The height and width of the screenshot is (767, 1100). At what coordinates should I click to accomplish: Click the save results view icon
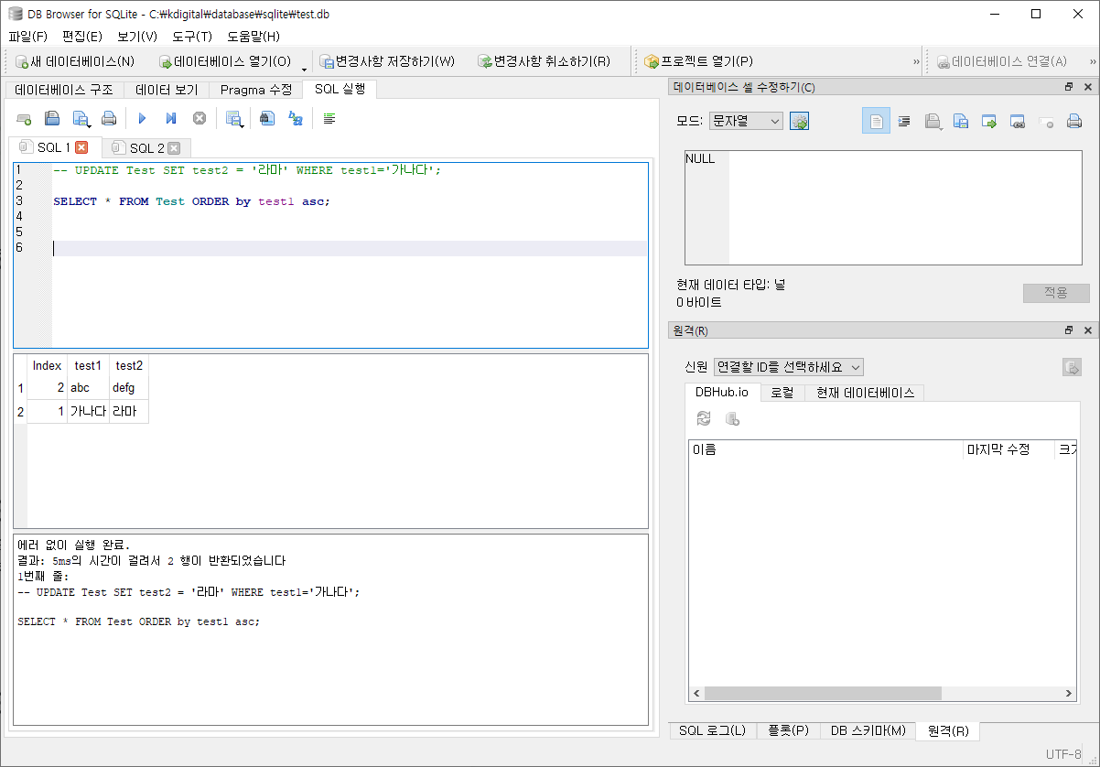coord(234,118)
